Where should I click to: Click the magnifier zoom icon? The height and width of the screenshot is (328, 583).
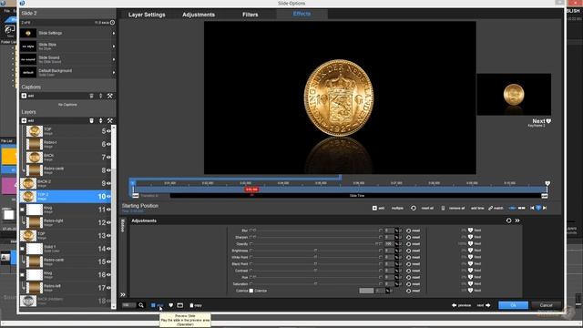[141, 305]
